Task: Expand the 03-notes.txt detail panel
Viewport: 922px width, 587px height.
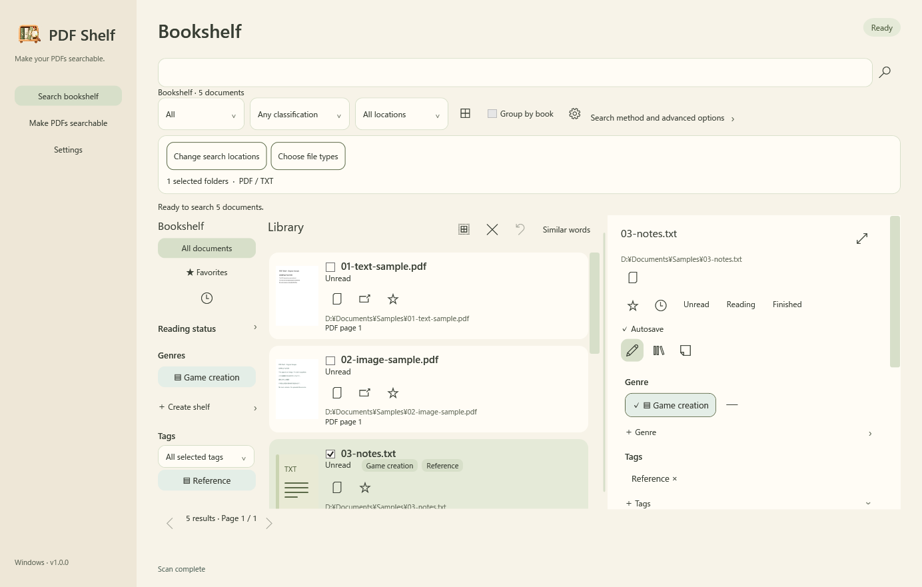Action: (862, 238)
